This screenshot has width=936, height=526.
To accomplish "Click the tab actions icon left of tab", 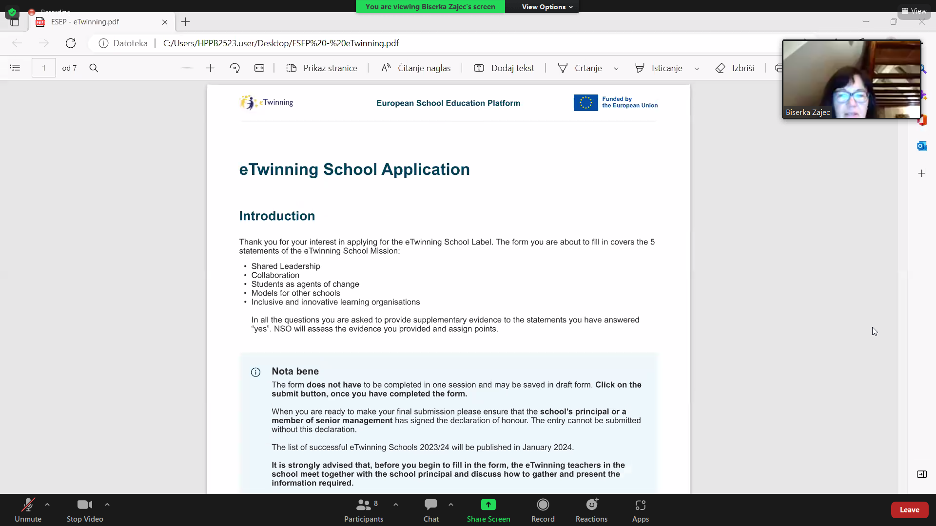I will click(15, 22).
